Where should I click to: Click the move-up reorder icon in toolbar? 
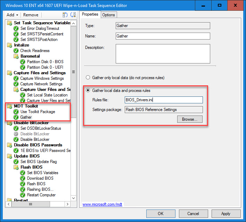coord(65,15)
